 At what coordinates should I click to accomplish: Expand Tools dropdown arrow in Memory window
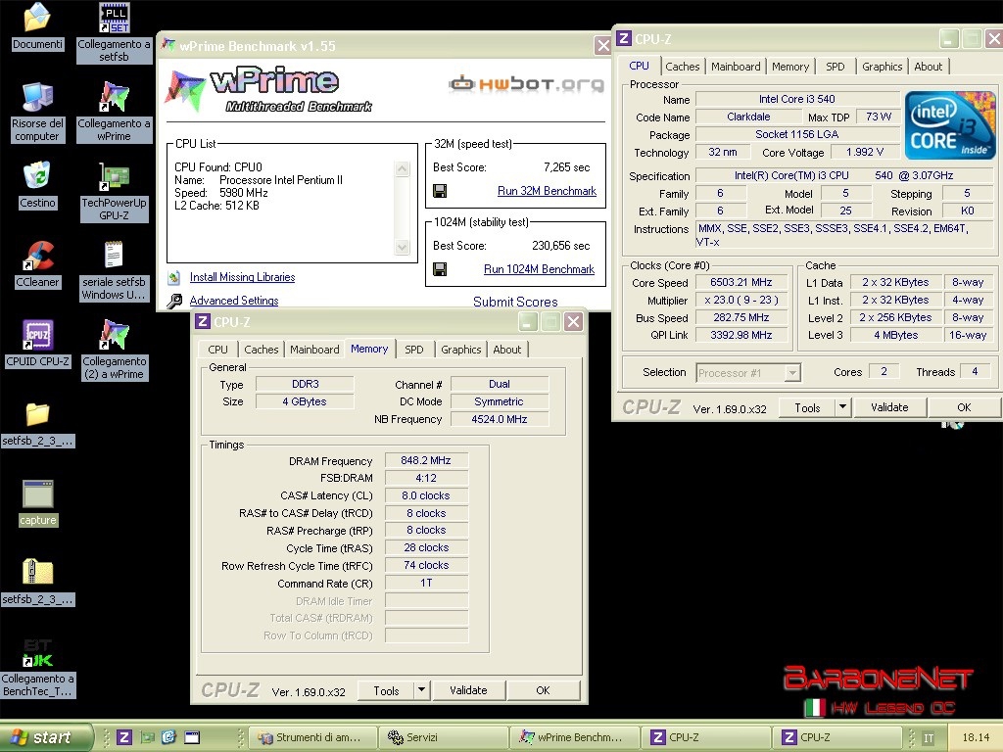click(421, 690)
